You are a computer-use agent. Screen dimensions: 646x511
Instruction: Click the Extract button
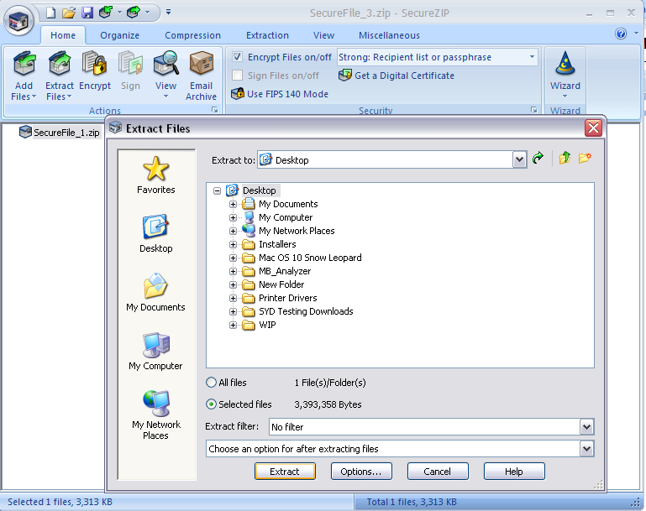click(285, 472)
